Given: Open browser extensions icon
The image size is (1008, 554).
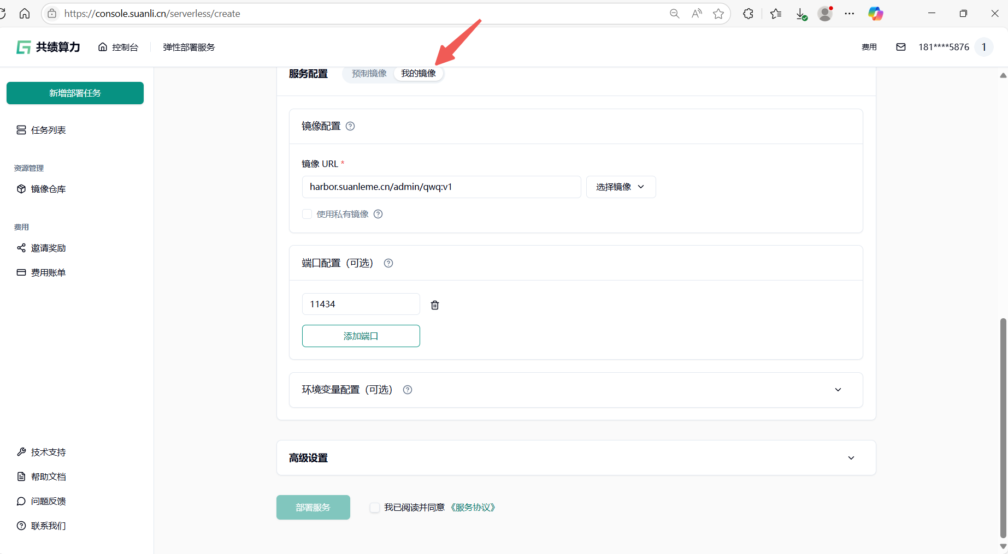Looking at the screenshot, I should [748, 14].
